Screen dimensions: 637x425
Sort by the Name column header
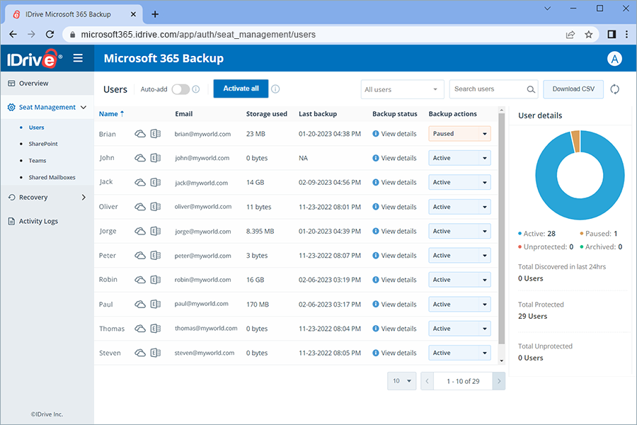(111, 114)
